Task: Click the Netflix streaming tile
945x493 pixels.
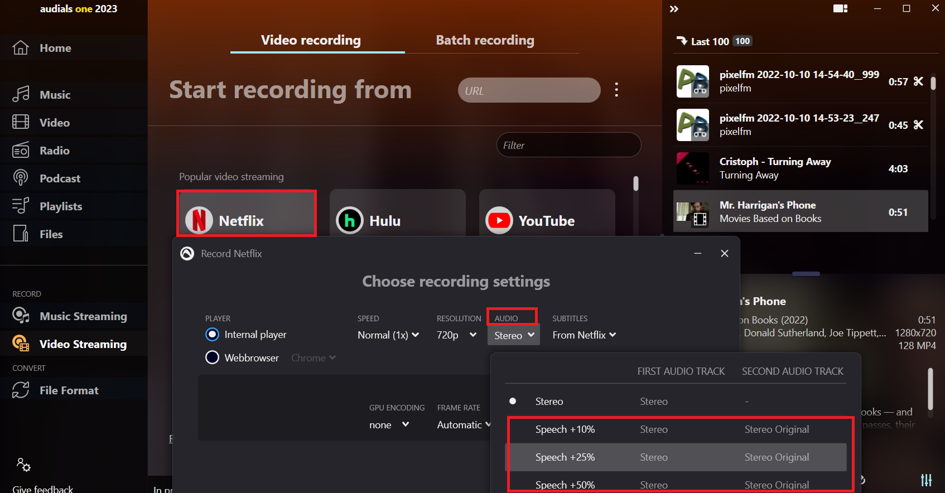Action: pyautogui.click(x=247, y=214)
